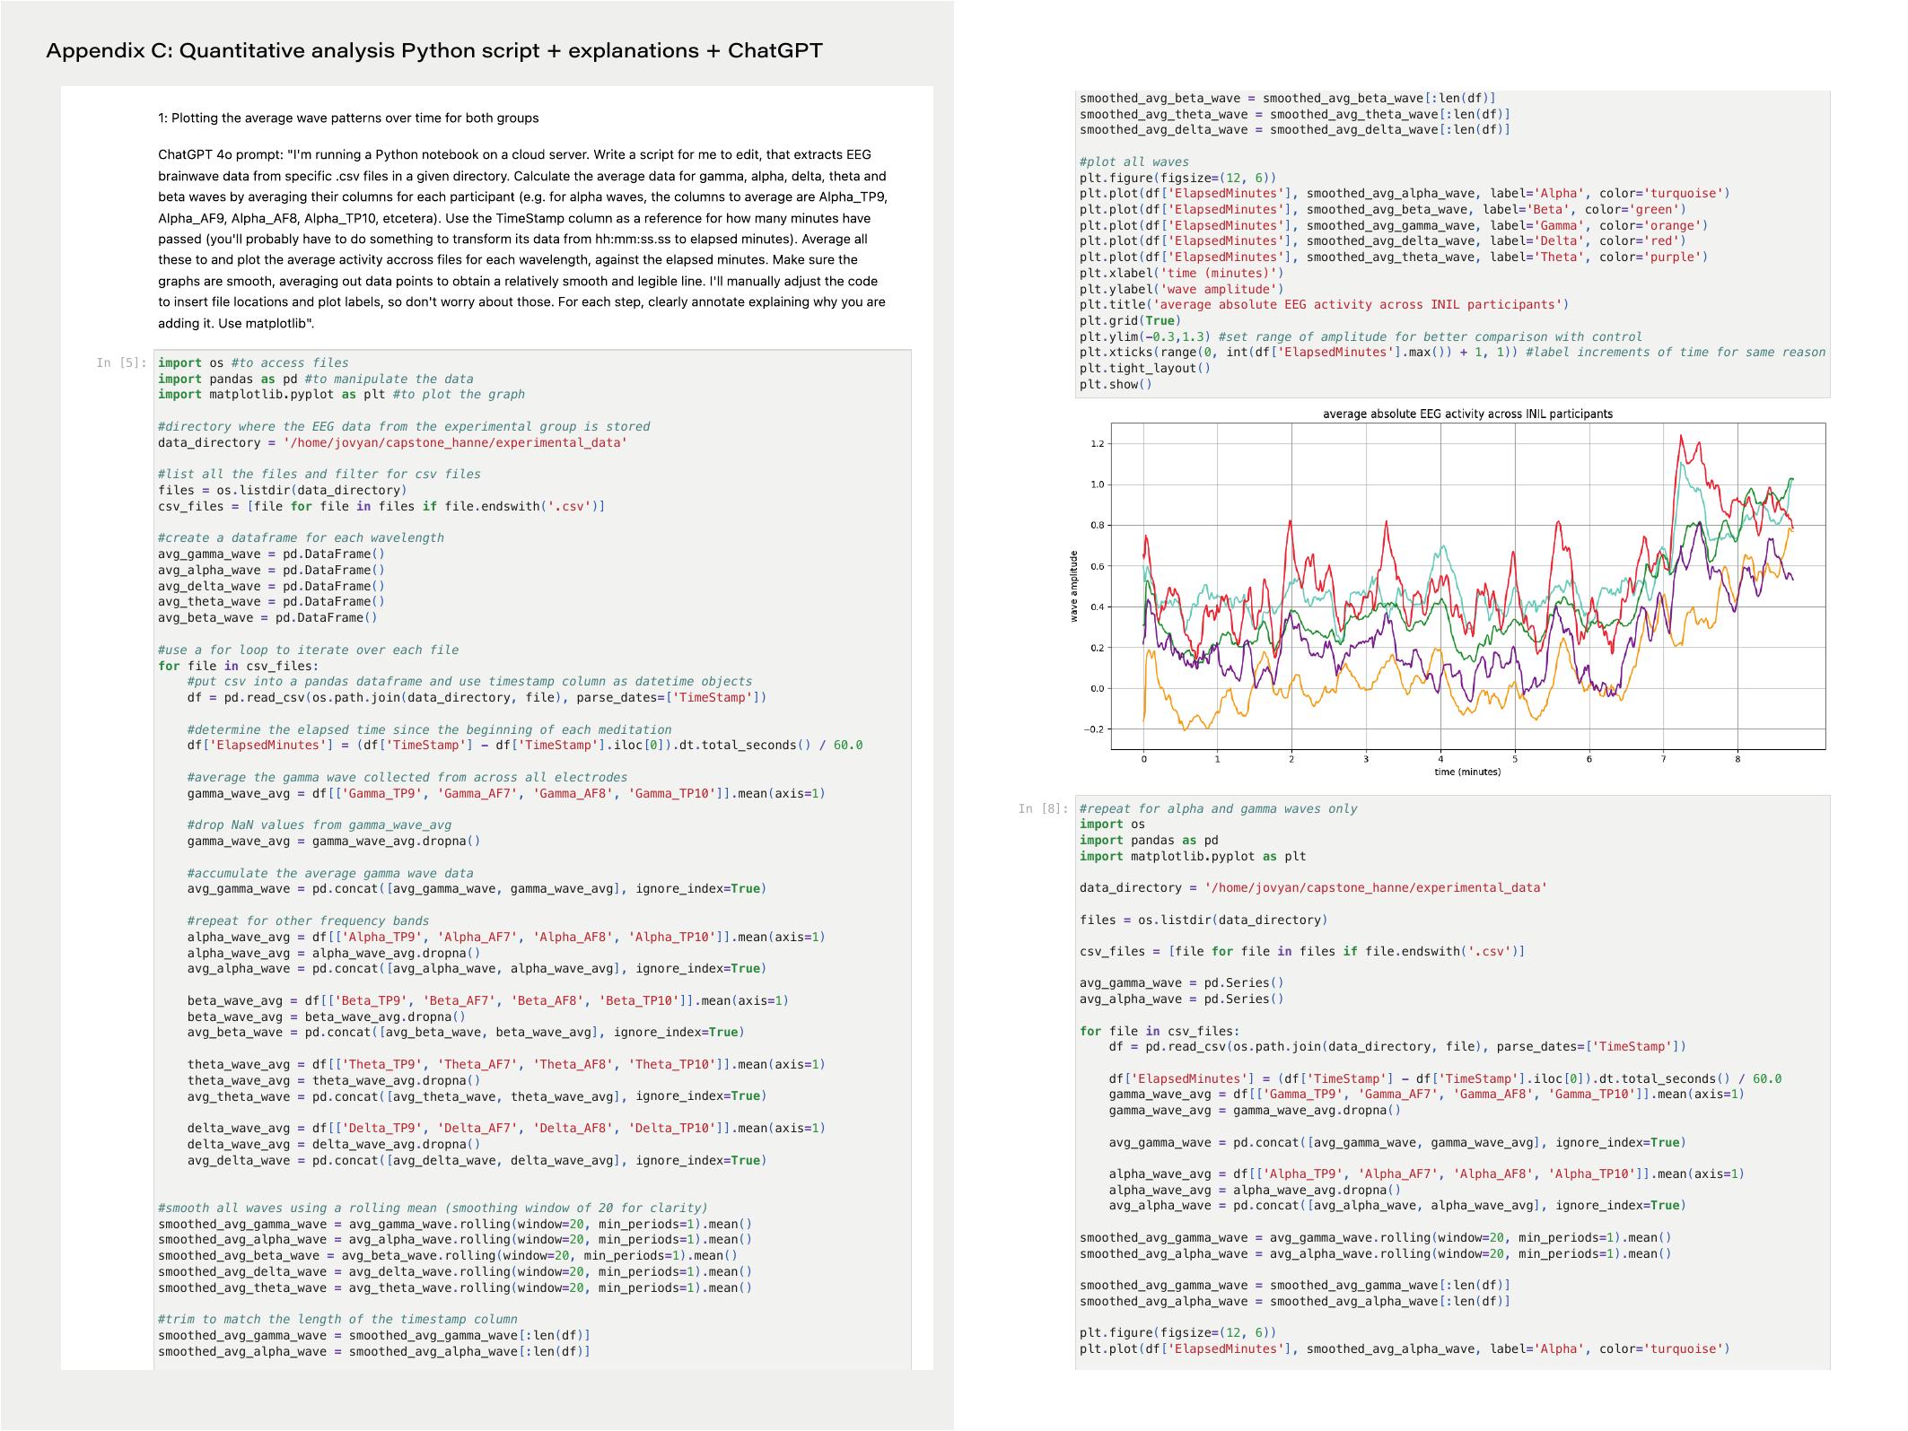1908x1431 pixels.
Task: Click the chart's "time (minutes)" x-axis label
Action: (1467, 772)
